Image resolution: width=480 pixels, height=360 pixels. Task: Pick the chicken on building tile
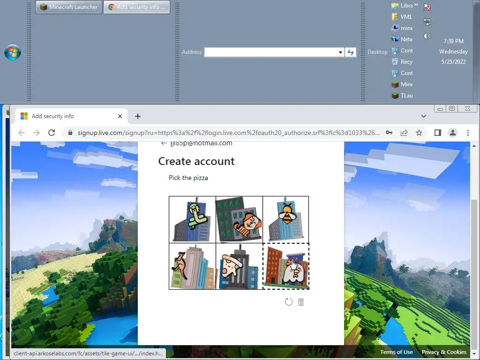286,266
